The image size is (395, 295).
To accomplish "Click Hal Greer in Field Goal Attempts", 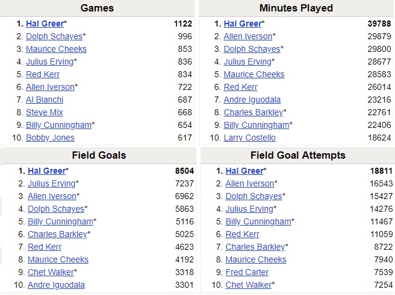I will [x=244, y=171].
